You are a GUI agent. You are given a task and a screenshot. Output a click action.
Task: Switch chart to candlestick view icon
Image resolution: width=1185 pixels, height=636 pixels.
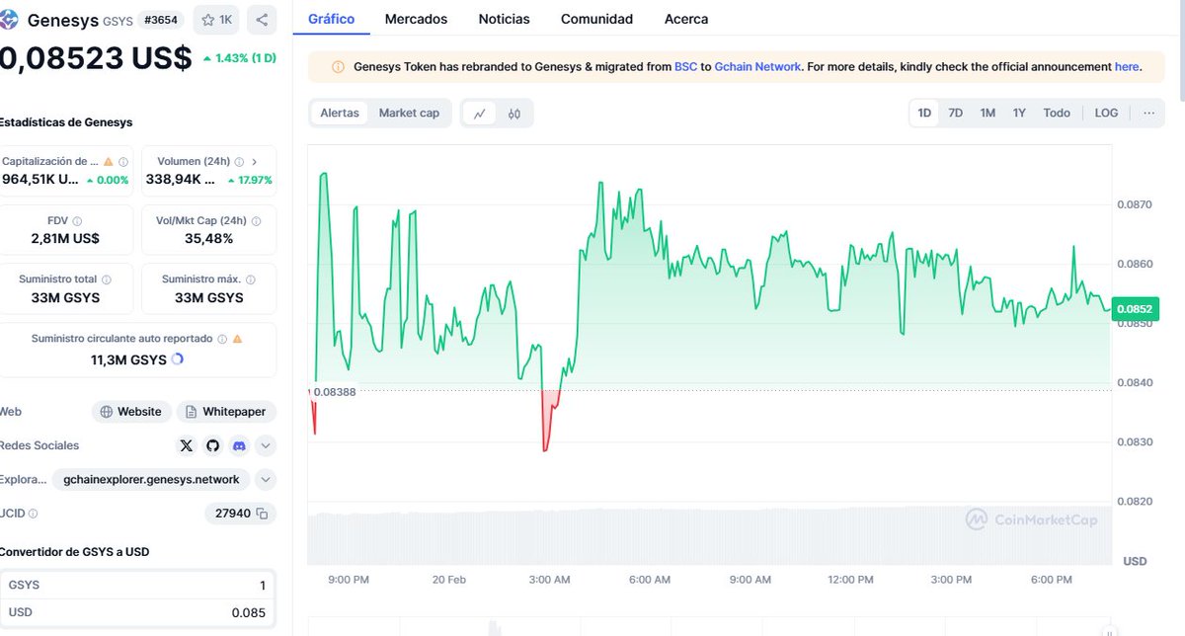[513, 114]
